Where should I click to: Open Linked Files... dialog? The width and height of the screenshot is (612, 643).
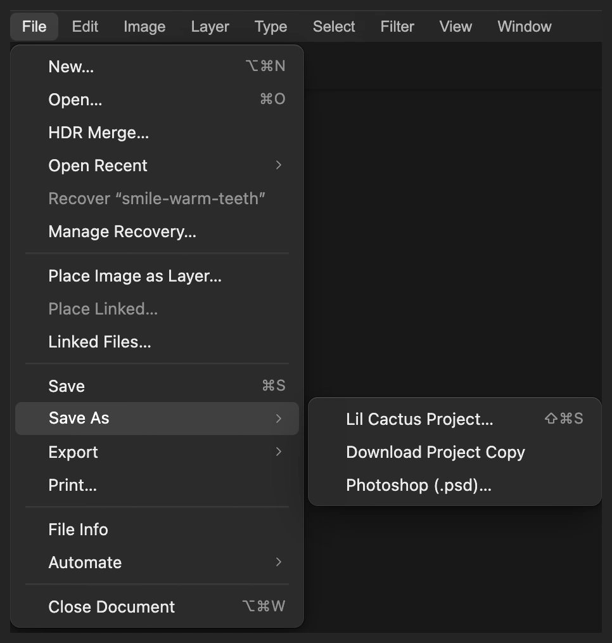(157, 342)
